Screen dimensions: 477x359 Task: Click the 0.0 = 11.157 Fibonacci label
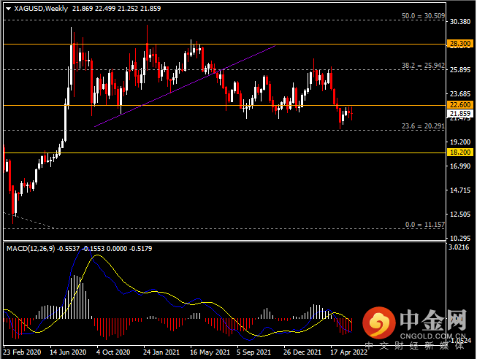424,225
